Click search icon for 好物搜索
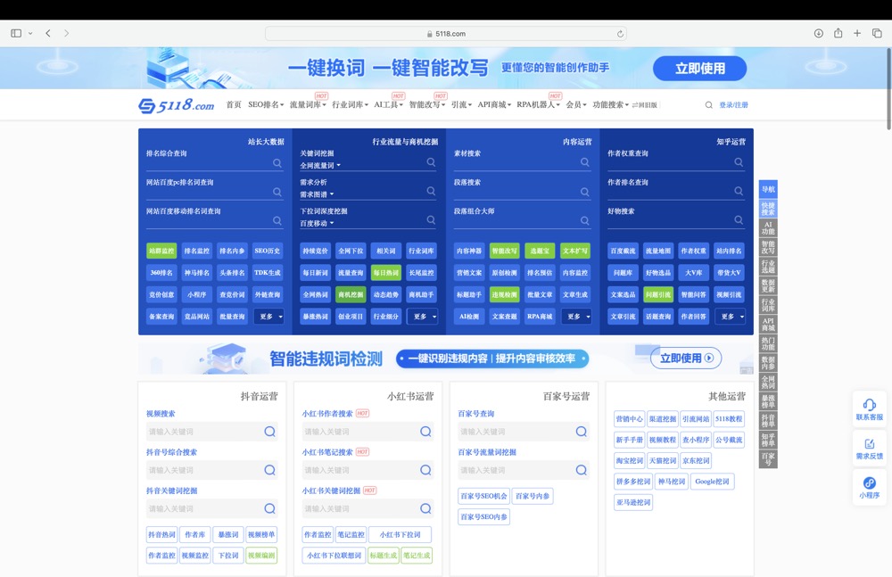 tap(739, 219)
